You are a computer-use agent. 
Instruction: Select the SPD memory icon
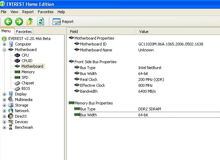point(17,77)
